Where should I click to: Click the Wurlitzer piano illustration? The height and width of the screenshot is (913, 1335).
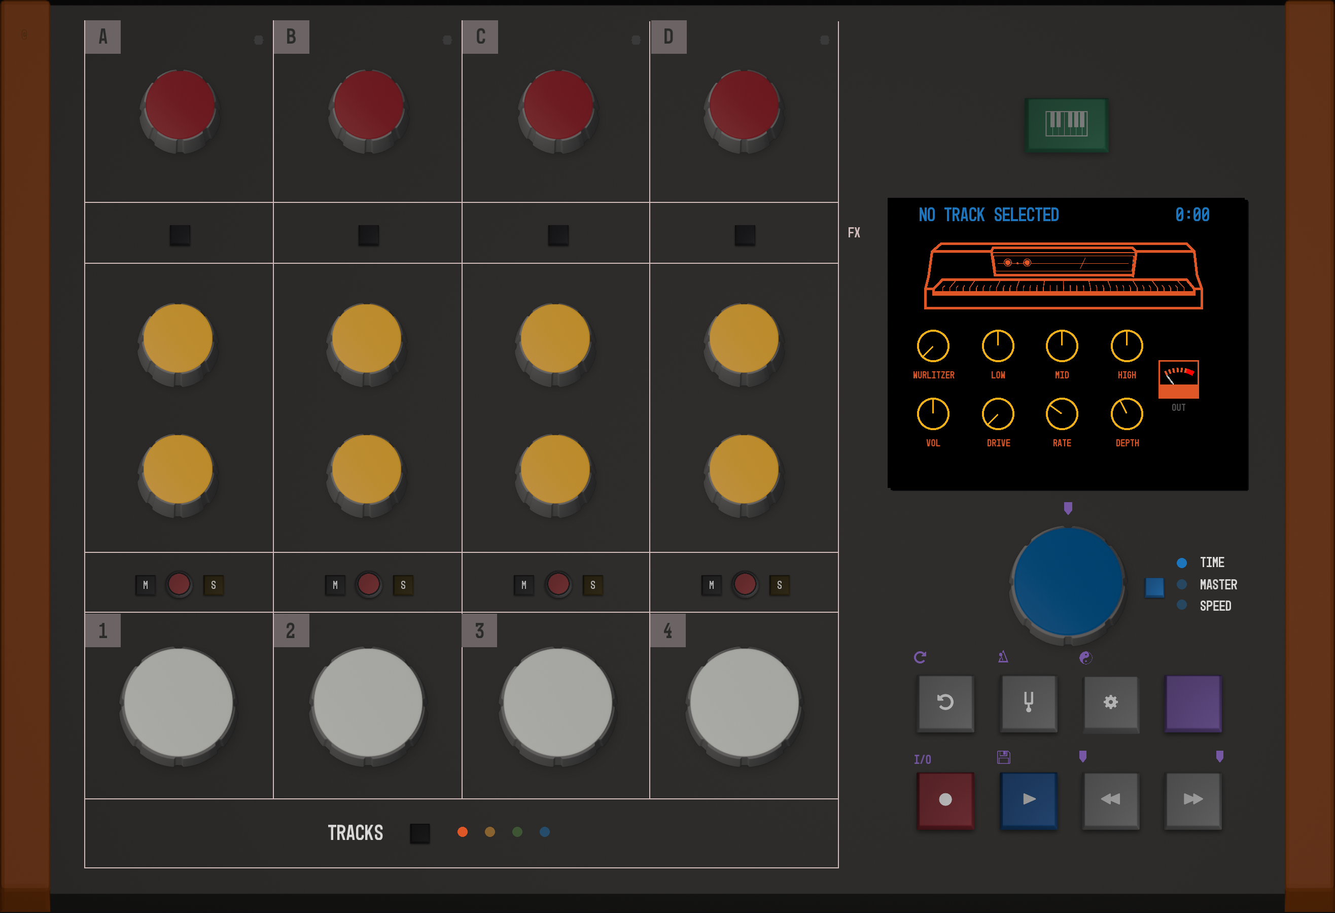pyautogui.click(x=1063, y=276)
